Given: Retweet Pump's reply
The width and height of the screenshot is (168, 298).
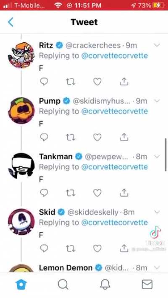Looking at the screenshot, I should coord(71,137).
